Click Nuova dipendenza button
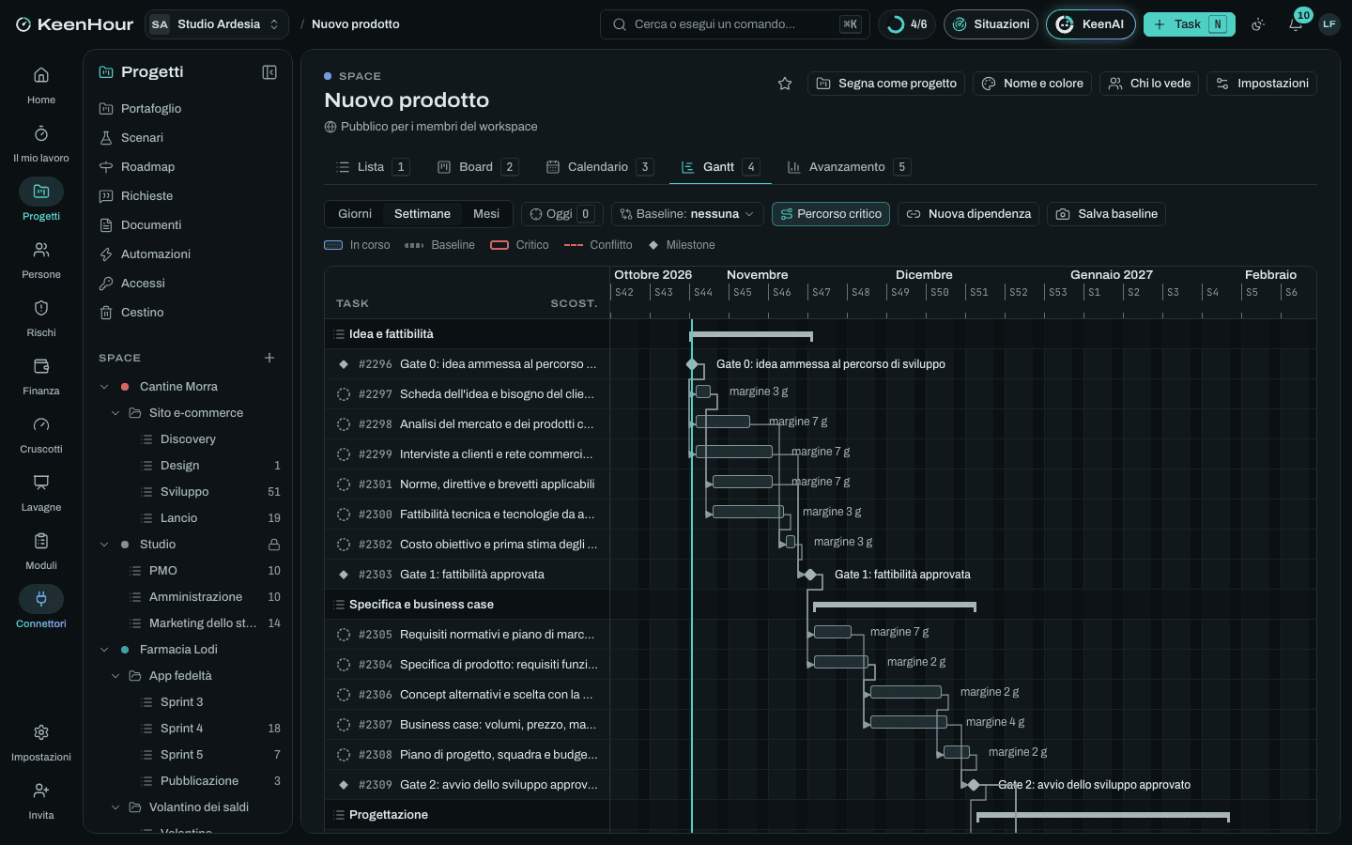 tap(968, 214)
